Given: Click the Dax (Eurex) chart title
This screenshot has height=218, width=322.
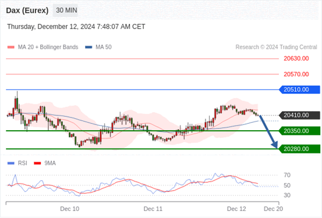Looking at the screenshot, I should 27,10.
